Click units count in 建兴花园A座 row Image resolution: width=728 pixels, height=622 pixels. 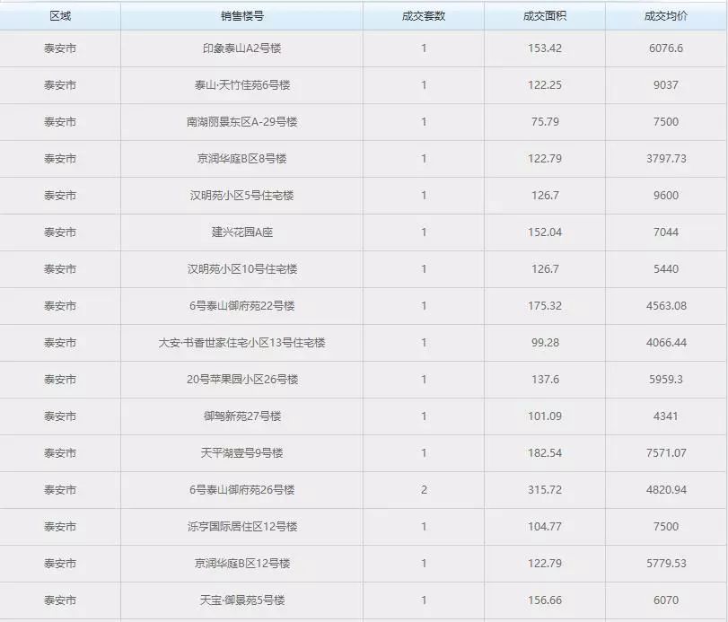tap(424, 232)
